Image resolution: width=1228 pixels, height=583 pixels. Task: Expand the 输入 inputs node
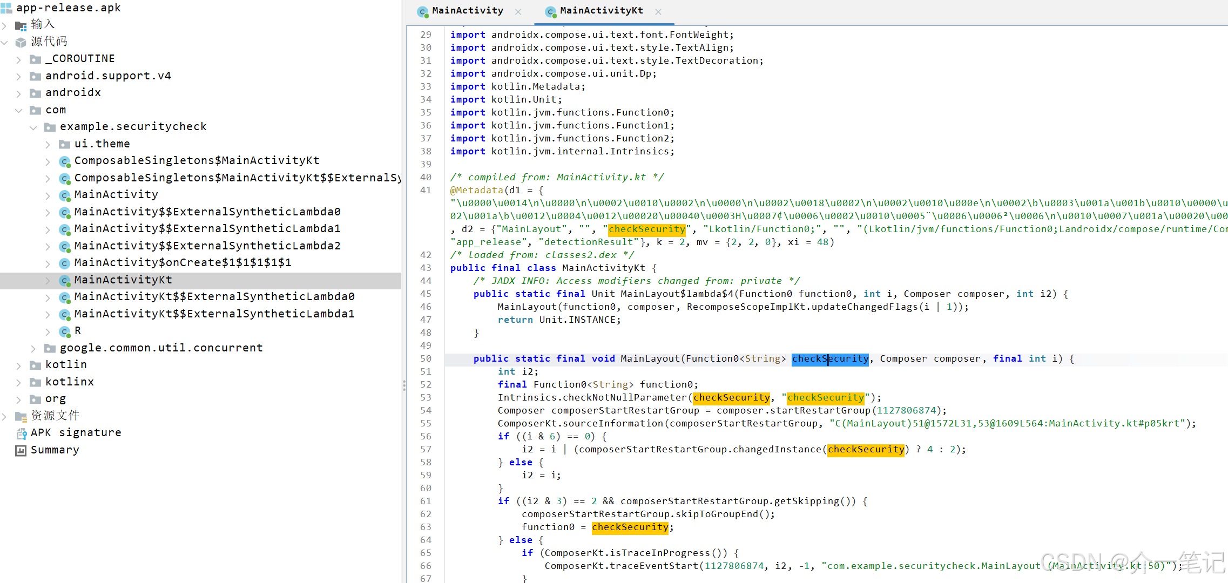4,25
